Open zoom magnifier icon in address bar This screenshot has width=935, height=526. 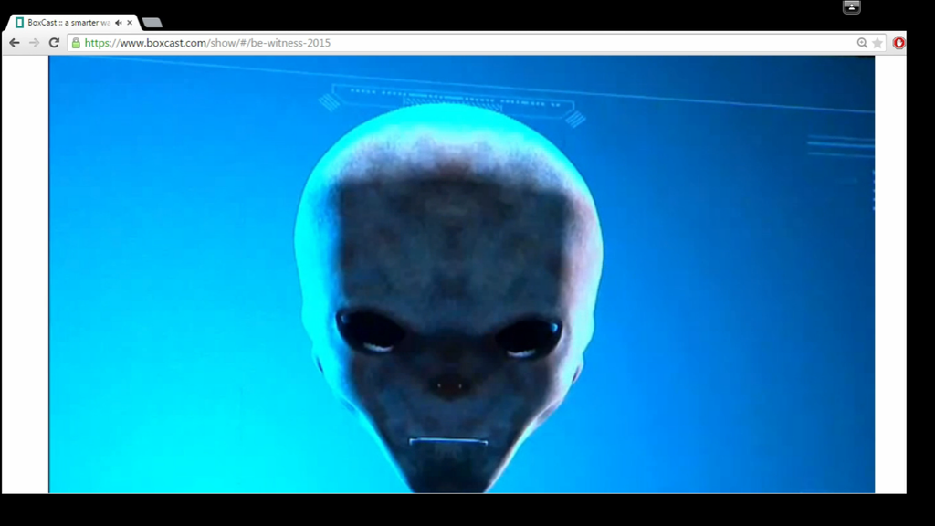pyautogui.click(x=862, y=43)
